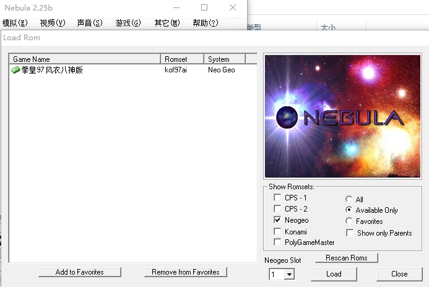
Task: Maximize the Nebula 2.25b window
Action: coord(204,7)
